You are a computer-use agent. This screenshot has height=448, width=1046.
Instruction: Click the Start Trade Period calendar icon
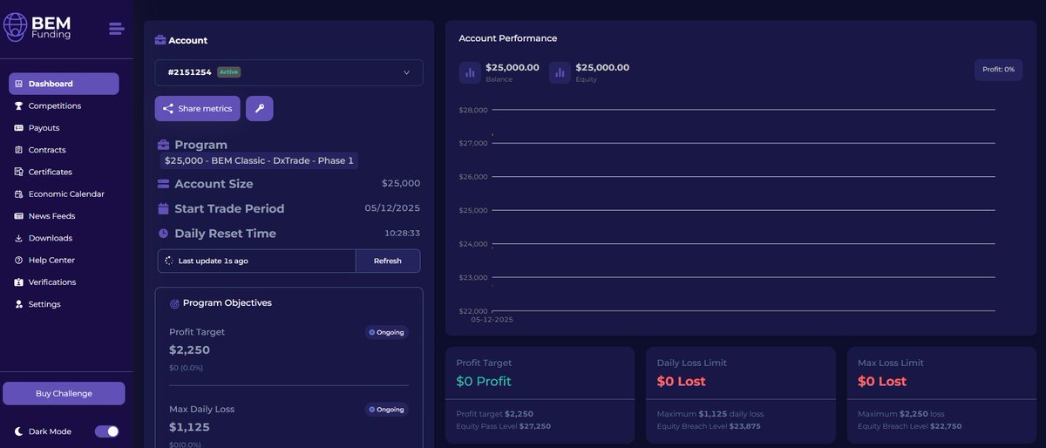click(163, 208)
